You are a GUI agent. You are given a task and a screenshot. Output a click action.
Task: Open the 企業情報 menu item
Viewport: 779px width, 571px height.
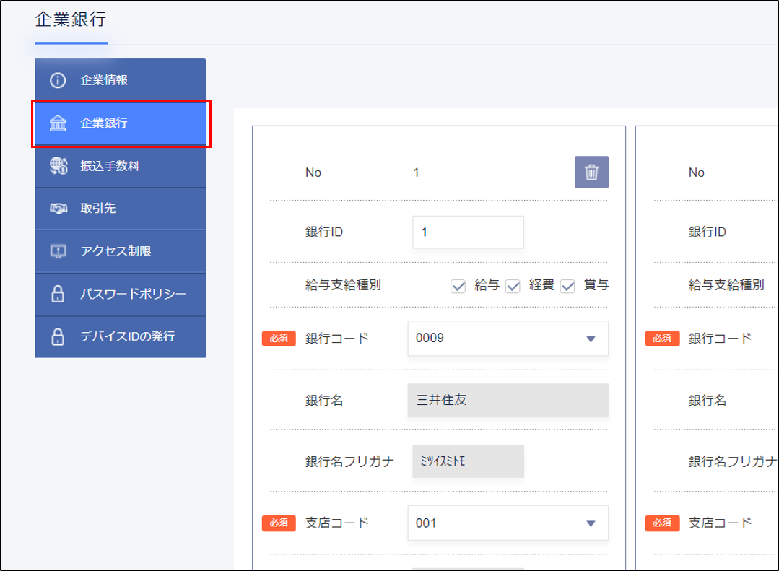click(x=121, y=80)
